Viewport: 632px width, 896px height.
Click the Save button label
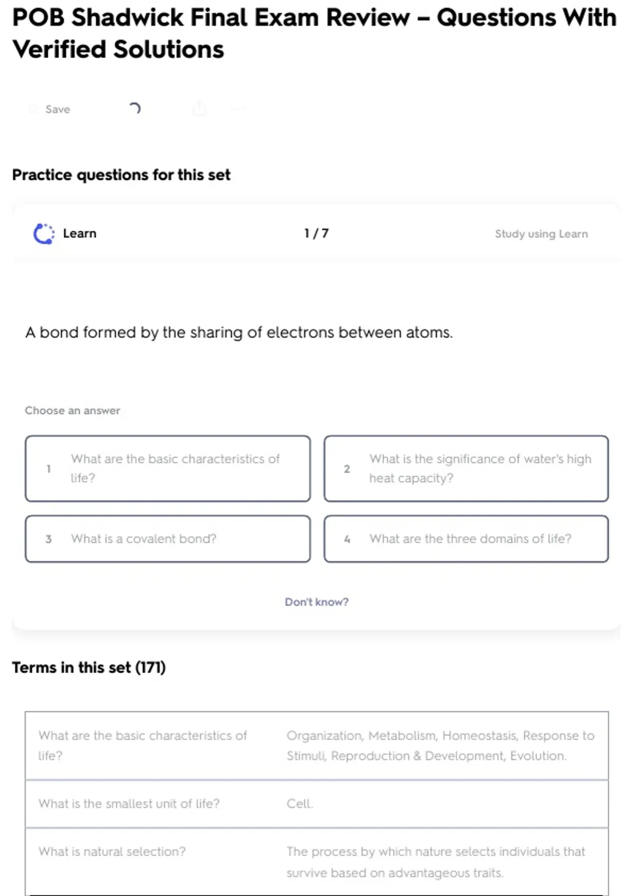point(57,109)
